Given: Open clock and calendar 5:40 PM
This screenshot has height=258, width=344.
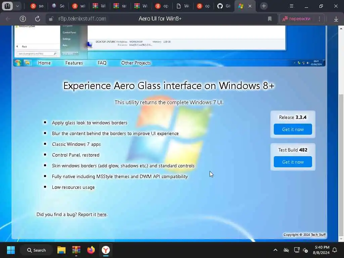Looking at the screenshot, I should (321, 250).
